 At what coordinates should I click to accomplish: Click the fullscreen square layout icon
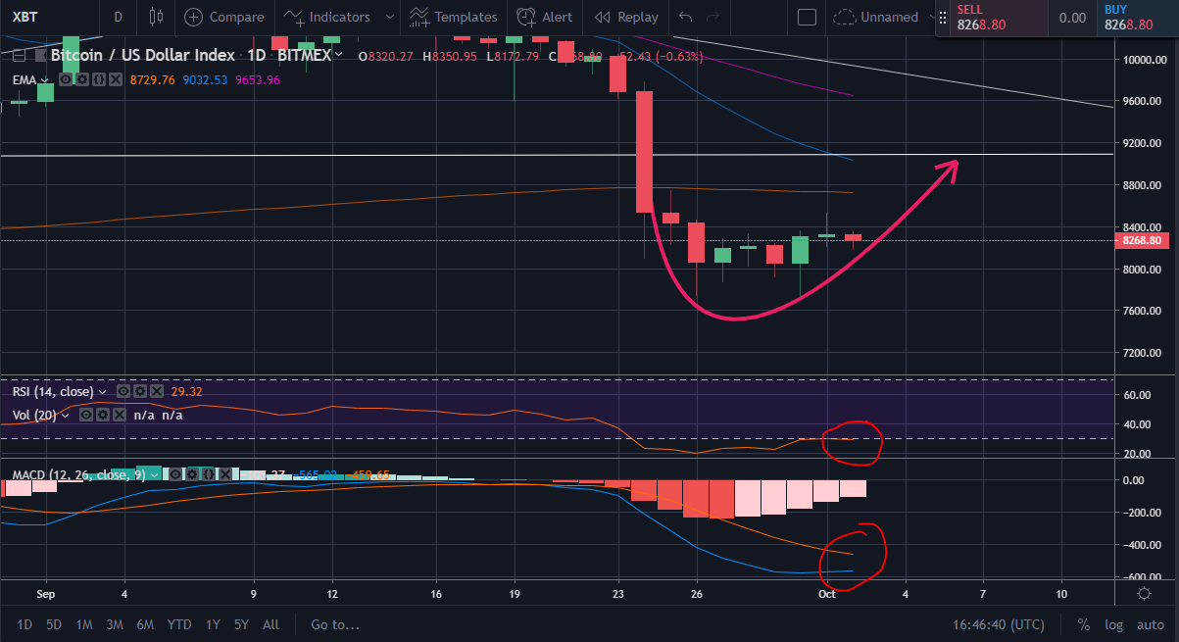click(x=807, y=17)
